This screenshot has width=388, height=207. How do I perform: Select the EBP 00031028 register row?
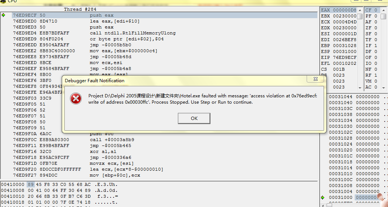pyautogui.click(x=339, y=46)
